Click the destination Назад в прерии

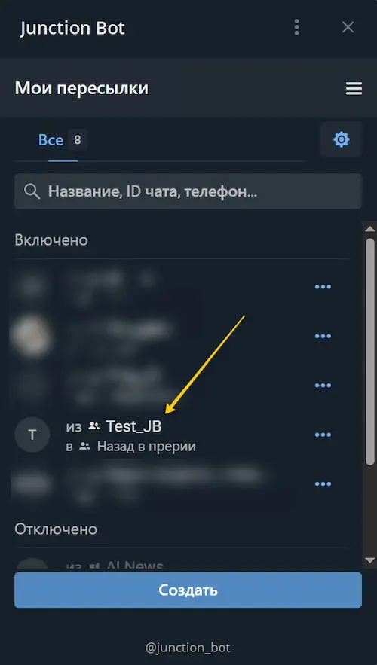pos(146,446)
